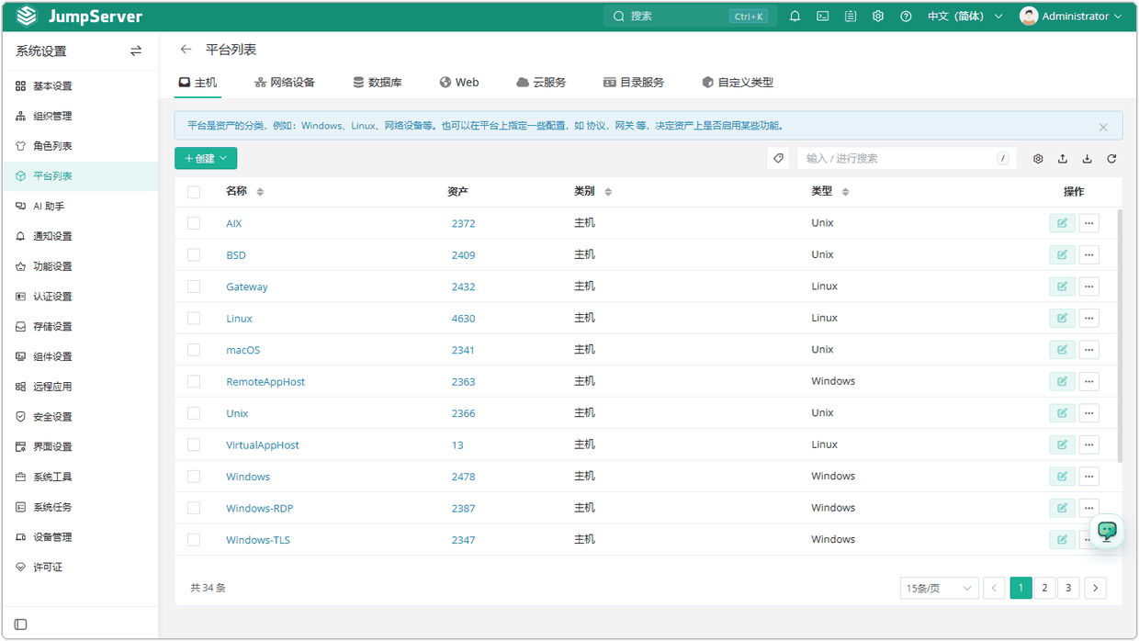Switch to the 云服务 tab

[x=541, y=83]
